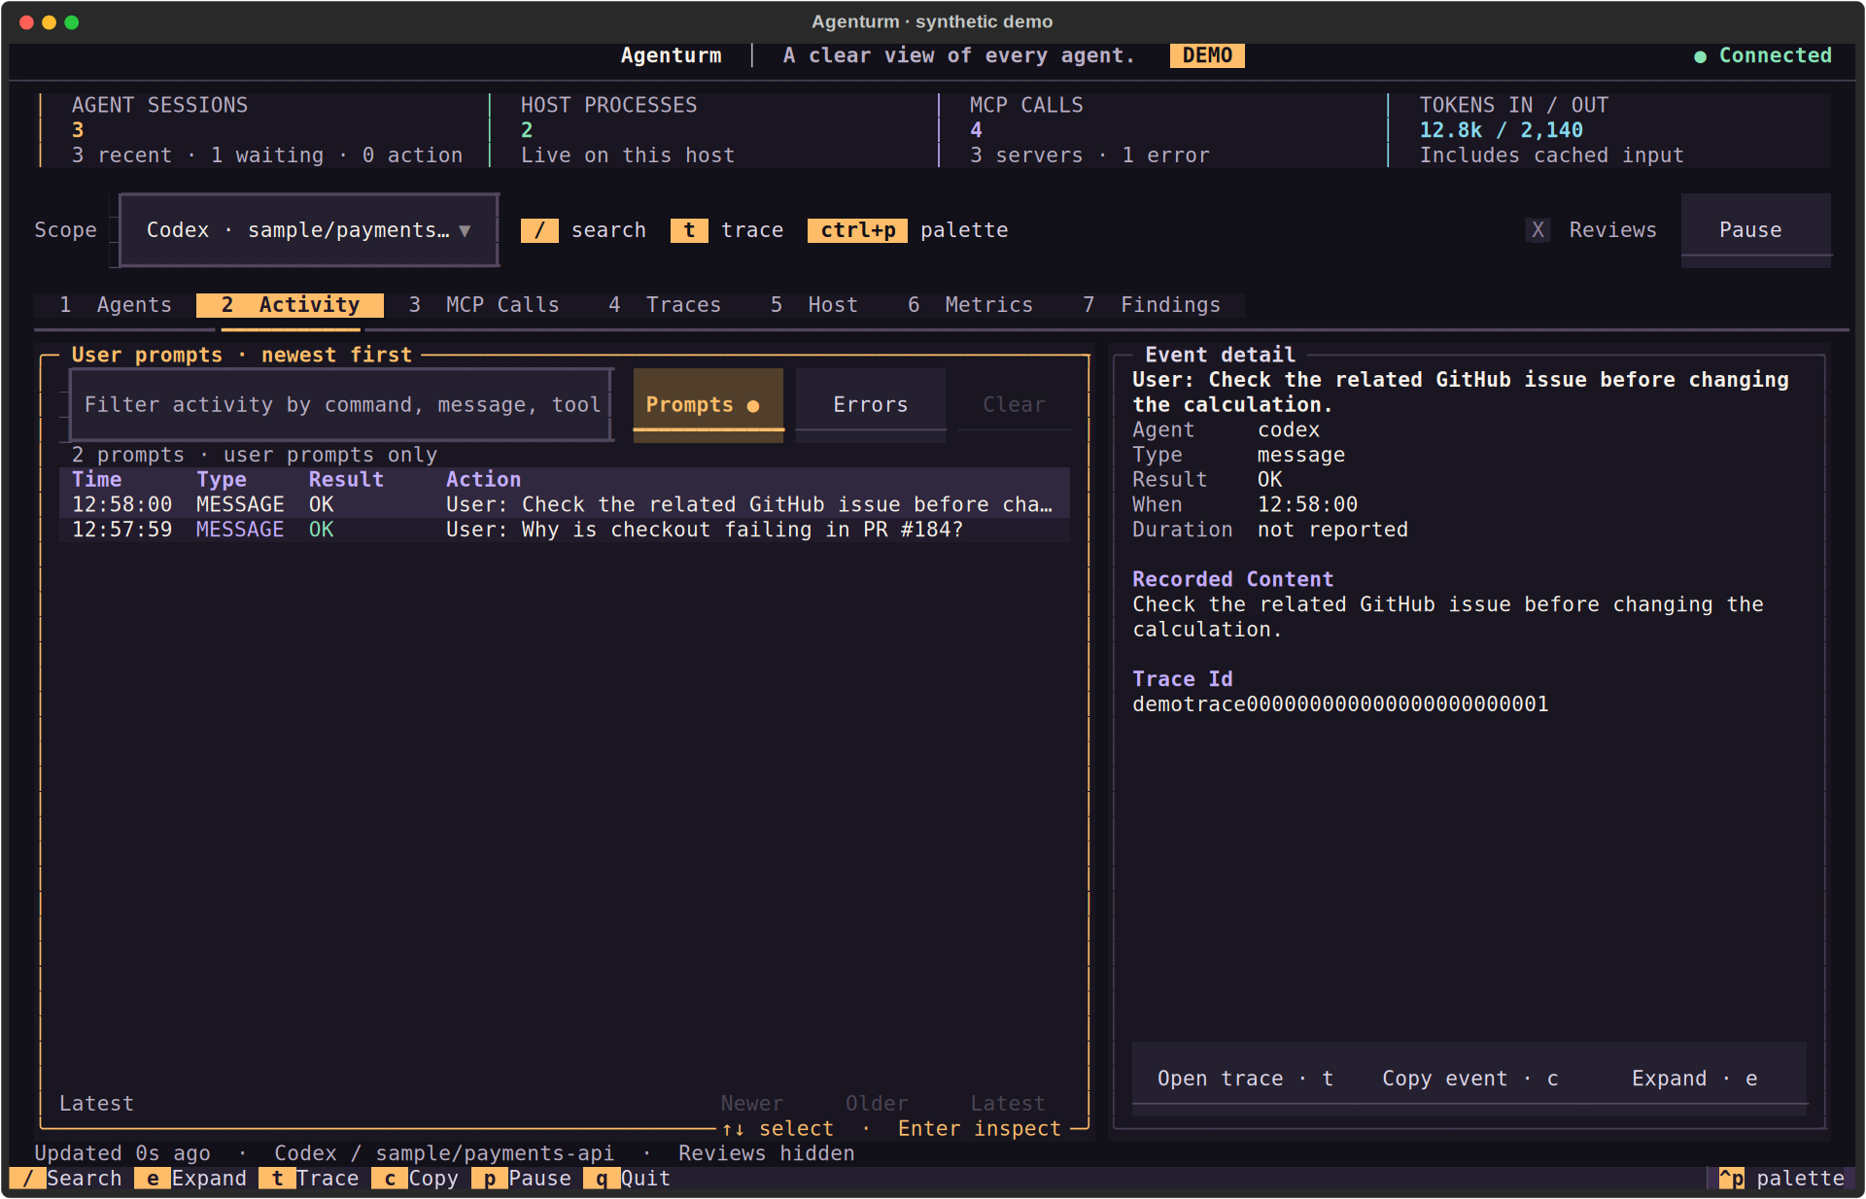1866x1199 pixels.
Task: Click the footer q Quit shortcut
Action: tap(627, 1179)
